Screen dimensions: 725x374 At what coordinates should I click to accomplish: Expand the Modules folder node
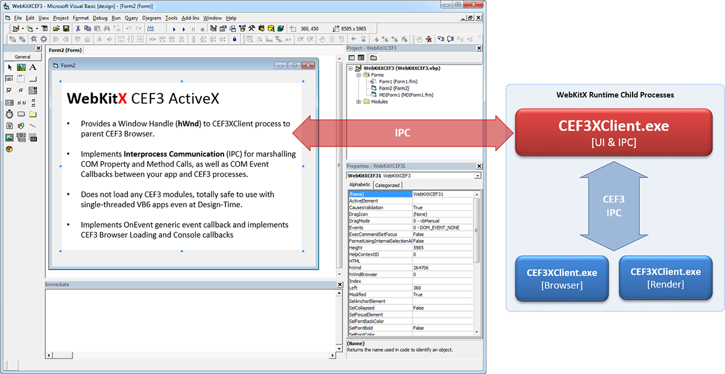coord(358,102)
